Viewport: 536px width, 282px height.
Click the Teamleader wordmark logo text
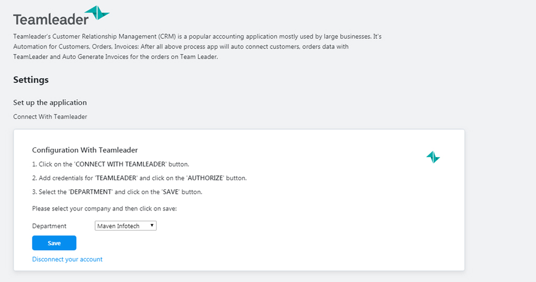click(51, 19)
